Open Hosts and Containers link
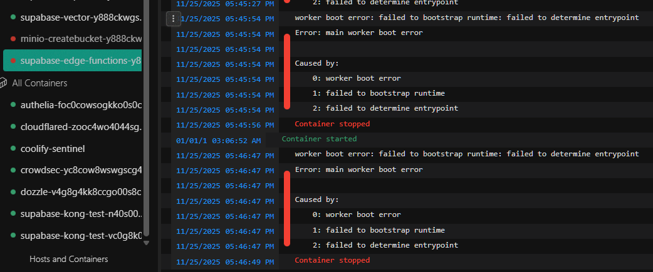The width and height of the screenshot is (653, 272). [x=69, y=259]
